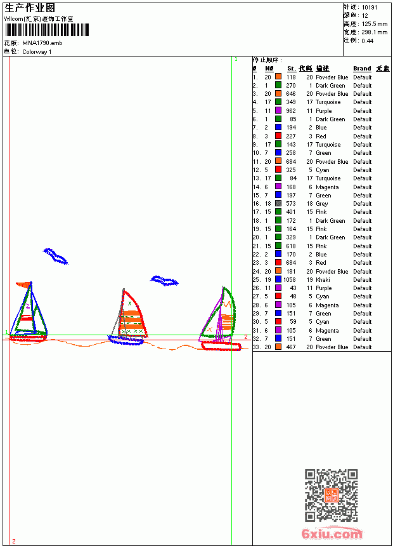Click the orange swatch in last row 33
The width and height of the screenshot is (393, 546).
pos(278,347)
